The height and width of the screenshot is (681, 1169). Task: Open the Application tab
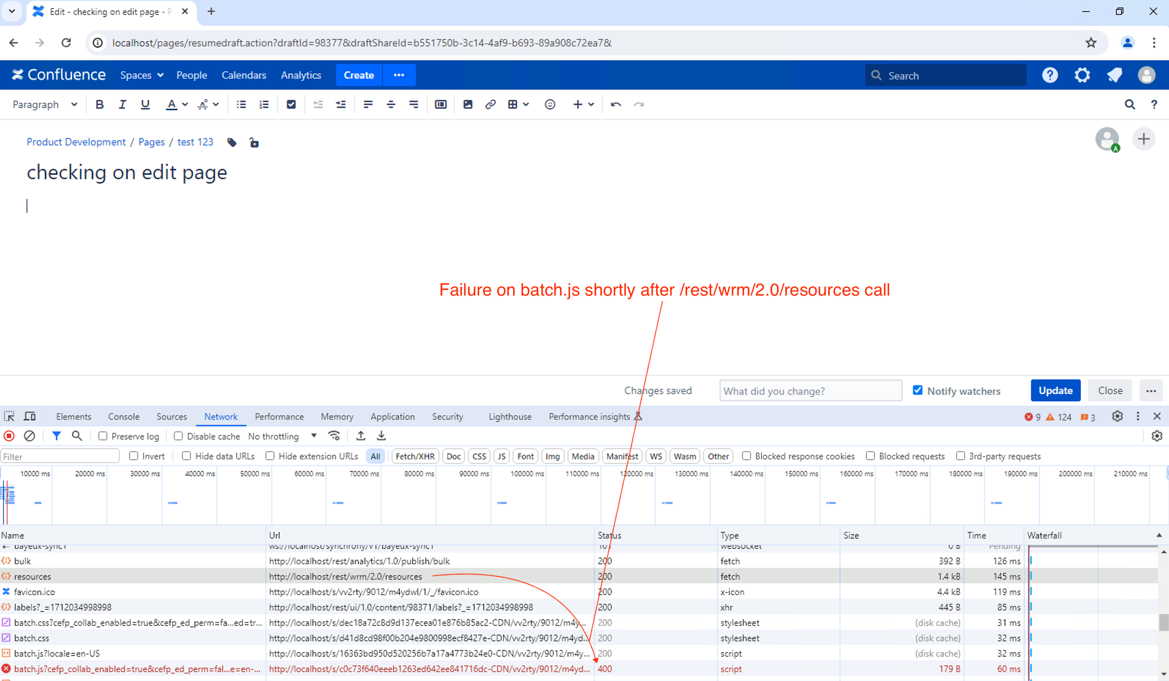click(x=392, y=417)
